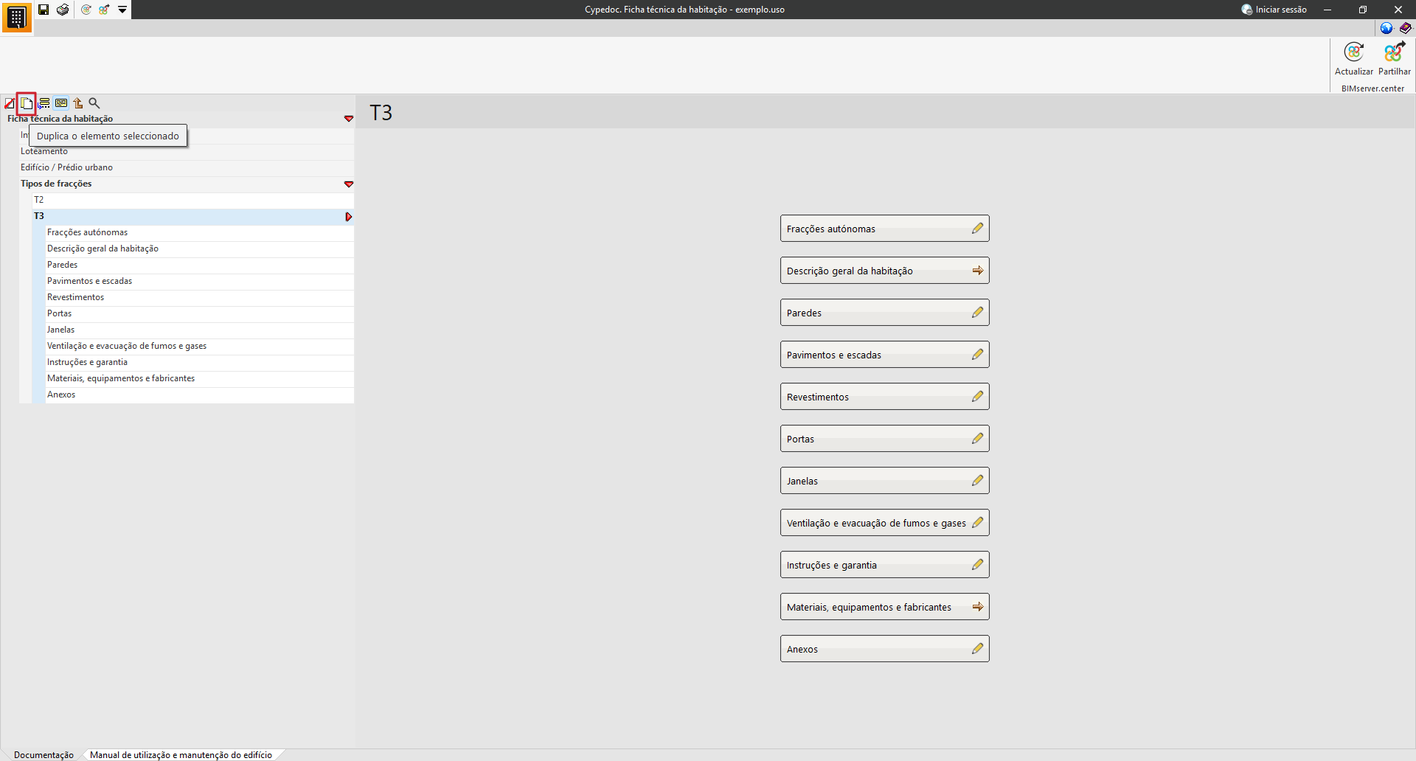Screen dimensions: 1416x761
Task: Click Iniciar sessão to sign in
Action: coord(1274,10)
